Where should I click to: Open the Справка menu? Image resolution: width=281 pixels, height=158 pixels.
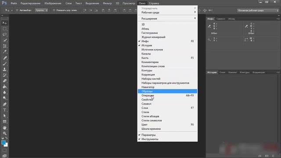pos(154,3)
